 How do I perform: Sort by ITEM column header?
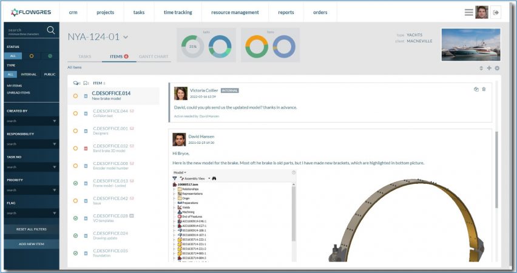[99, 83]
